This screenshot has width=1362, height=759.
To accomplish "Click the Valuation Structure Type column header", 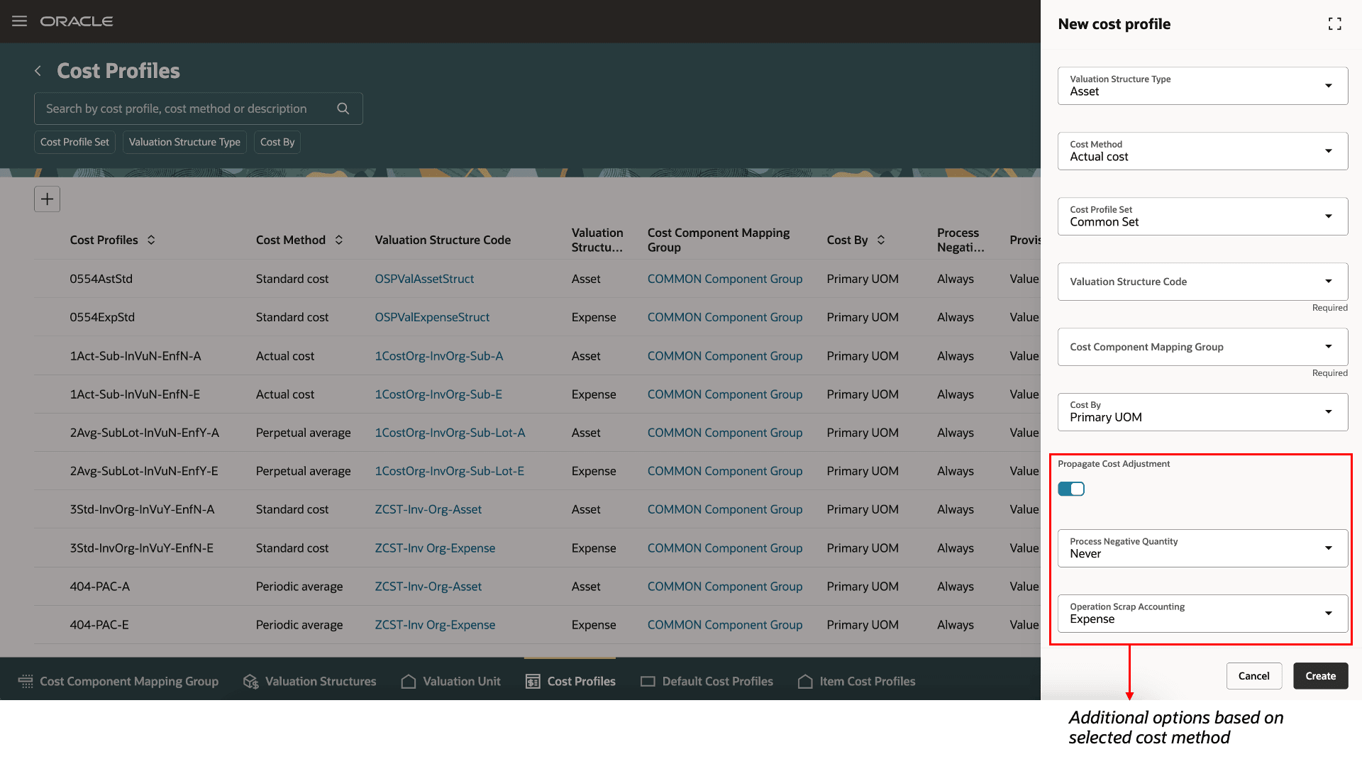I will tap(597, 240).
